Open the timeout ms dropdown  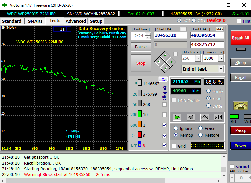click(221, 58)
